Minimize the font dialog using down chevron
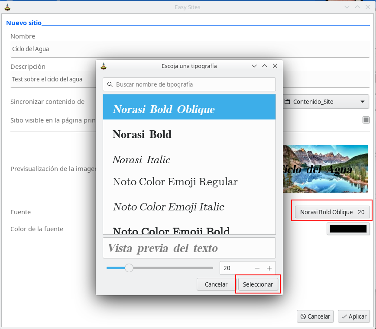Screen dimensions: 376x329 255,66
